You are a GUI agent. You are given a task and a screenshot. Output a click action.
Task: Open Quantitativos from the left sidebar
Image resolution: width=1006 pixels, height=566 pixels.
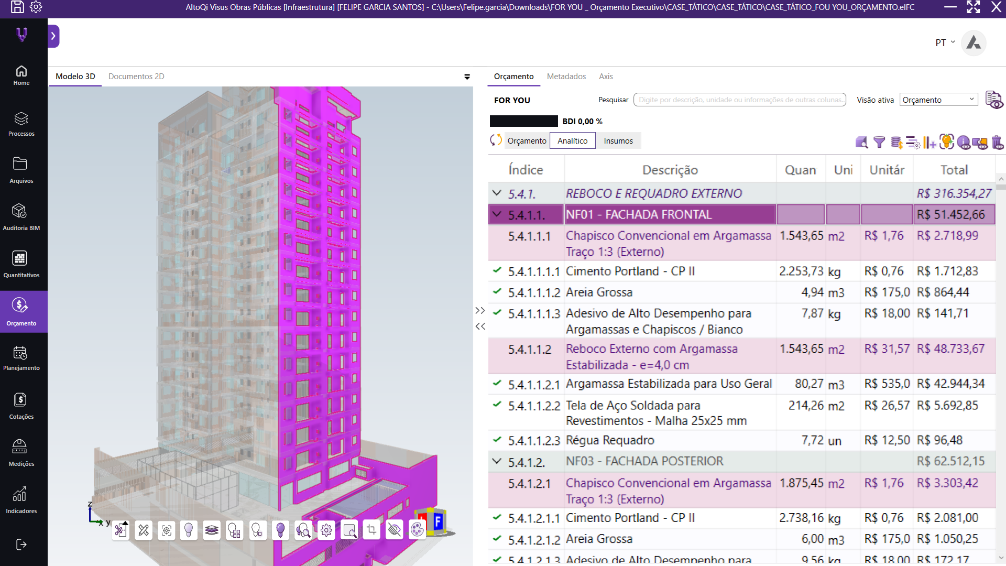click(21, 264)
